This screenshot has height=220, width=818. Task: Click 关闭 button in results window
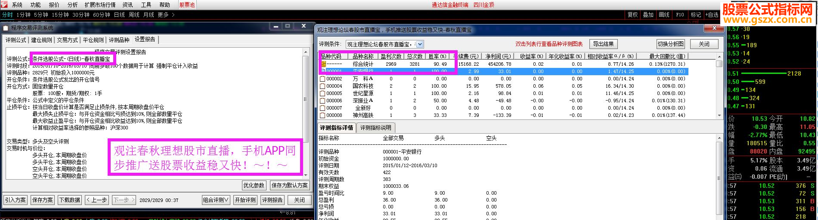[704, 44]
